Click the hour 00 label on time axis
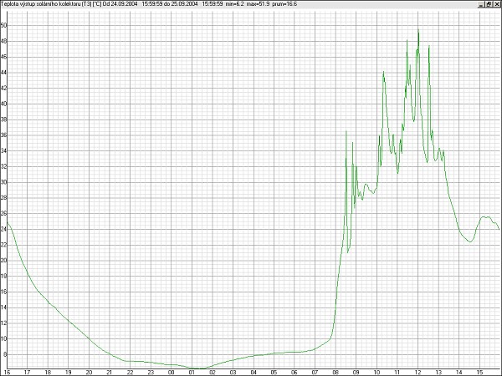This screenshot has height=376, width=502. click(x=171, y=372)
